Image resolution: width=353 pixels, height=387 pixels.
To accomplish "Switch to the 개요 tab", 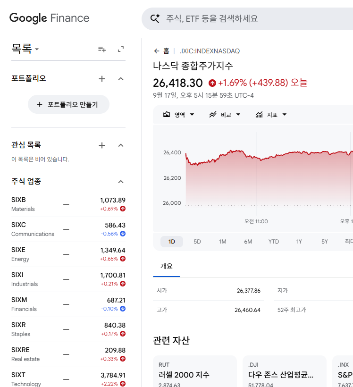I will click(x=167, y=266).
